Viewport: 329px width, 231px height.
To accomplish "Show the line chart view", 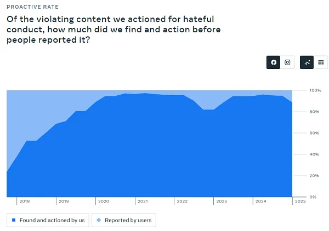I will coord(307,62).
